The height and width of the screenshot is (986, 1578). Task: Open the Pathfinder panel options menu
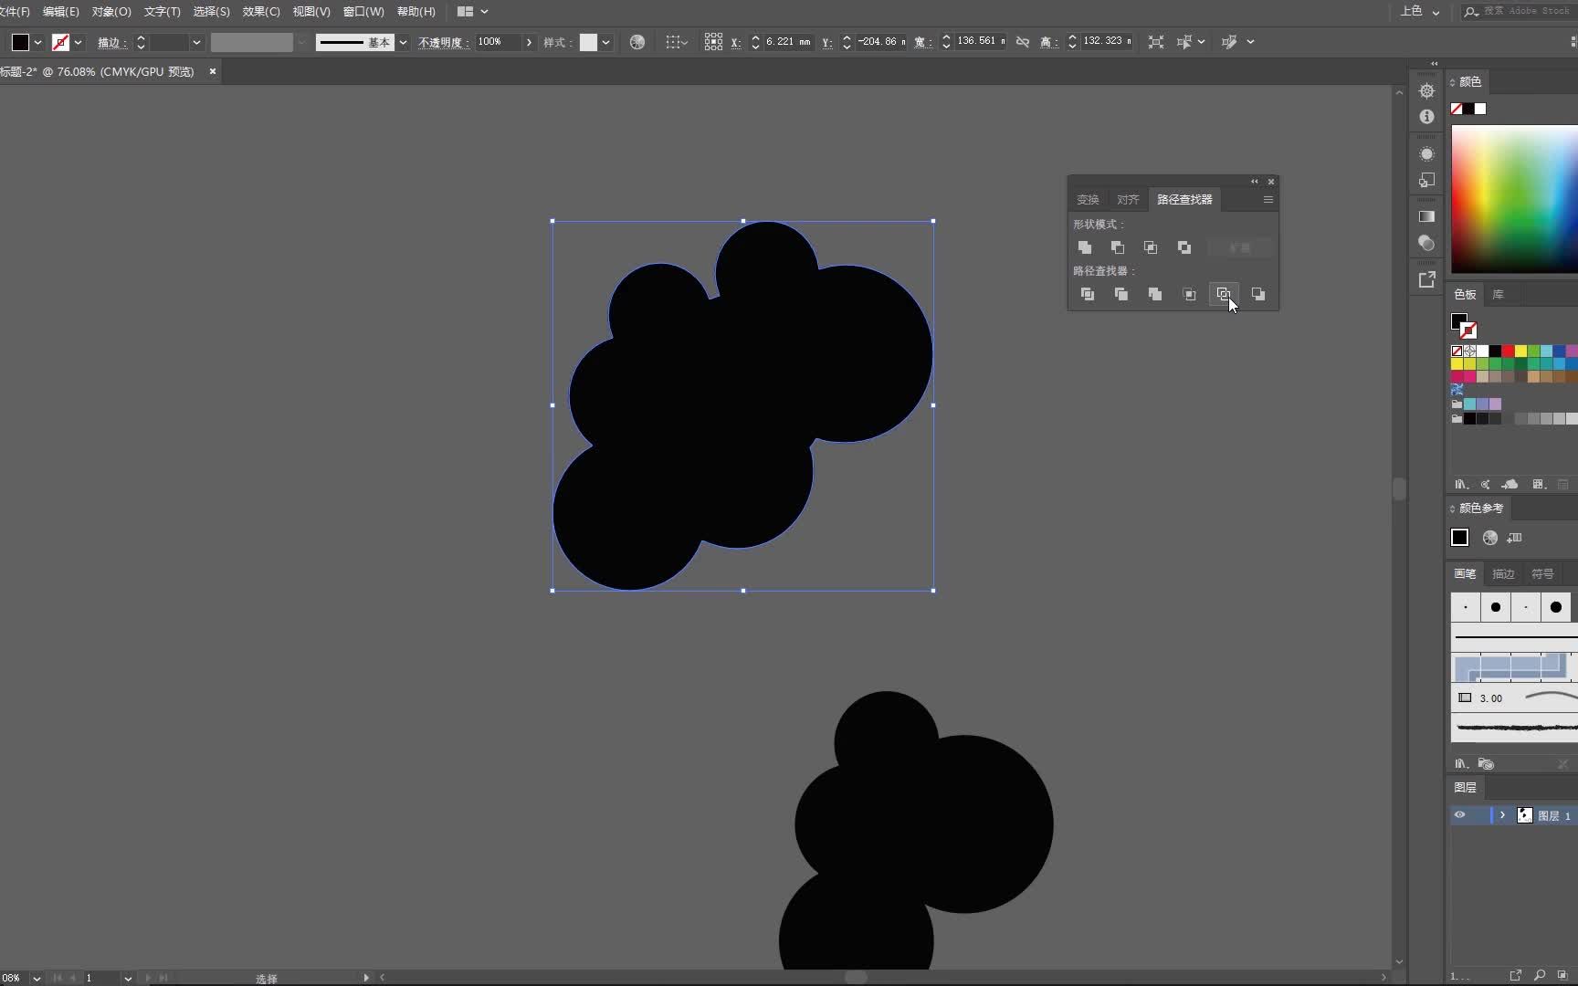1268,199
